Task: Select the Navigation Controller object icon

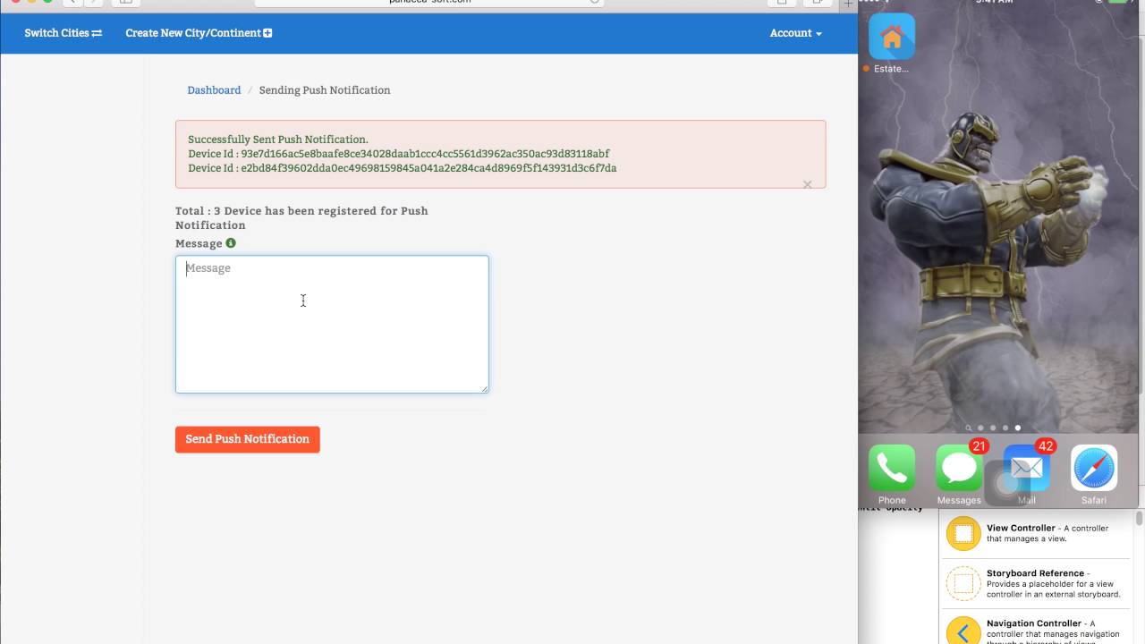Action: [x=963, y=632]
